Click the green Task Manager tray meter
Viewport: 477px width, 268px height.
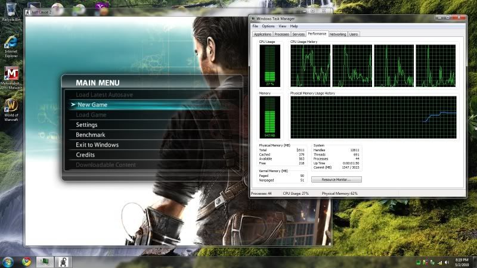pos(419,263)
